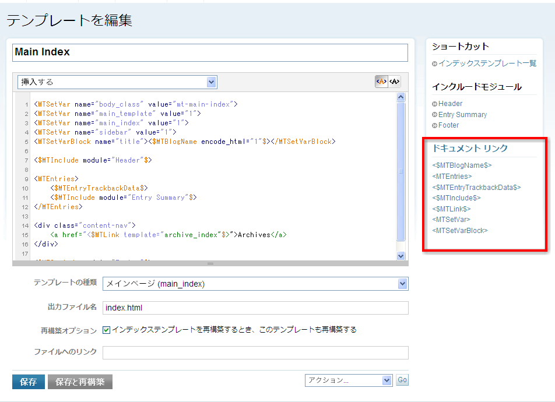Click the 保存と再構築 save and rebuild button
This screenshot has height=402, width=555.
point(80,382)
